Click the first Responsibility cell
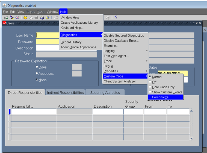Screen dimensions: 207x153 34,112
